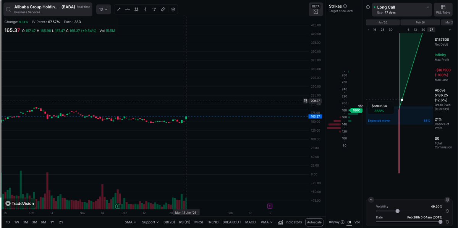
Task: Pick expiration date 20
Action: tap(423, 30)
